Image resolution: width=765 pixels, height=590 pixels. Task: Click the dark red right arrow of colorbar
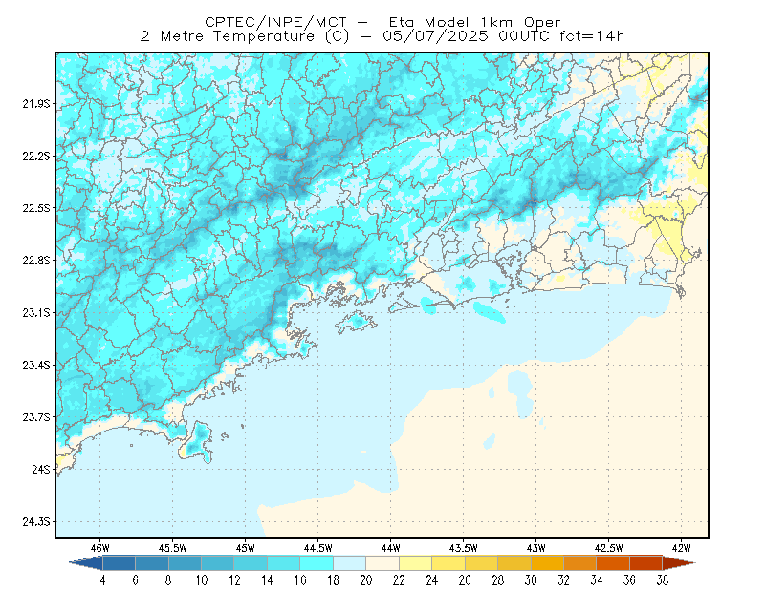pos(678,562)
